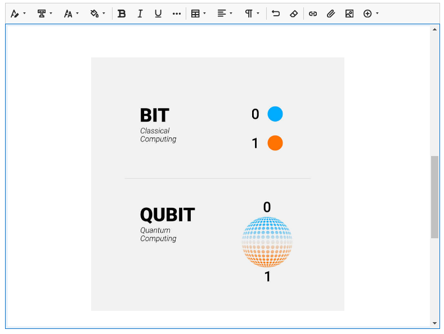Toggle italic formatting
The height and width of the screenshot is (334, 444).
(140, 14)
